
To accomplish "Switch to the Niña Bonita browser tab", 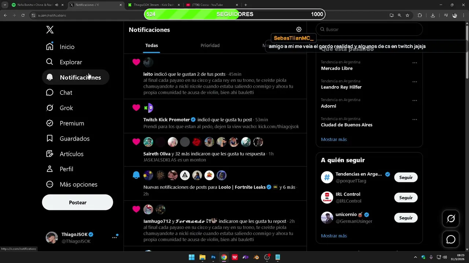I will pos(37,5).
